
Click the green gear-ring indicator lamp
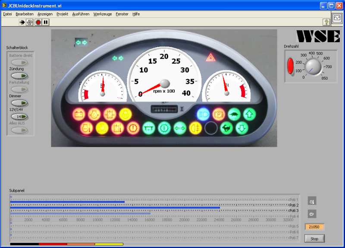coord(164,128)
